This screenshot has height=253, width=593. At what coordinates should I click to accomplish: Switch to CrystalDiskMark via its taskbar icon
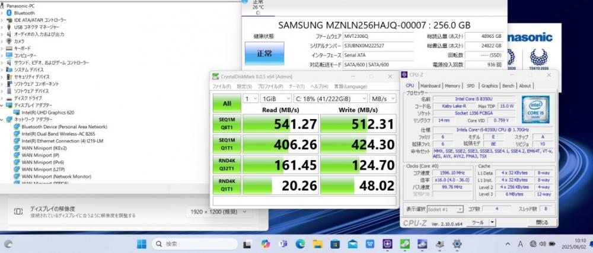click(404, 244)
